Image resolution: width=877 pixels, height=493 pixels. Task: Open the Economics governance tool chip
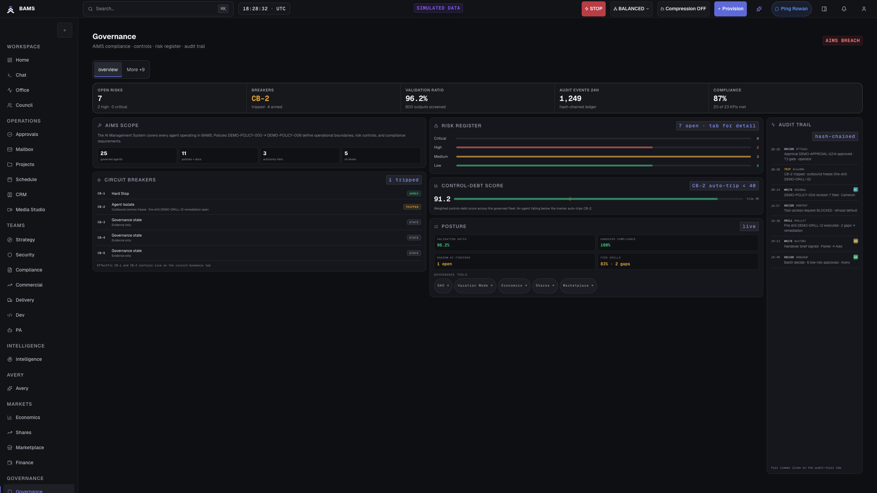514,286
